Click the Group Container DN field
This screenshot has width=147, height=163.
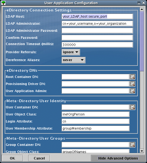[96, 145]
